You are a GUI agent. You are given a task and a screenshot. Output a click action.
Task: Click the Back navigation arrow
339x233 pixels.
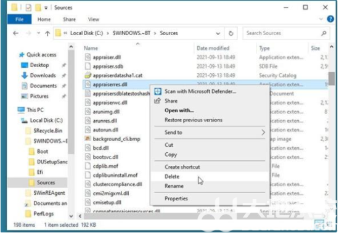[x=15, y=33]
